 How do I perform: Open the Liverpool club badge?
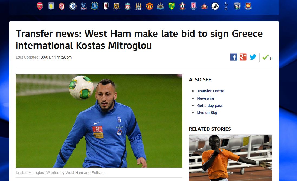128,6
